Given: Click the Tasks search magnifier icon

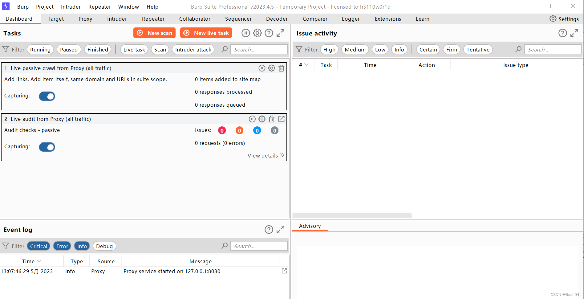Looking at the screenshot, I should [x=225, y=49].
